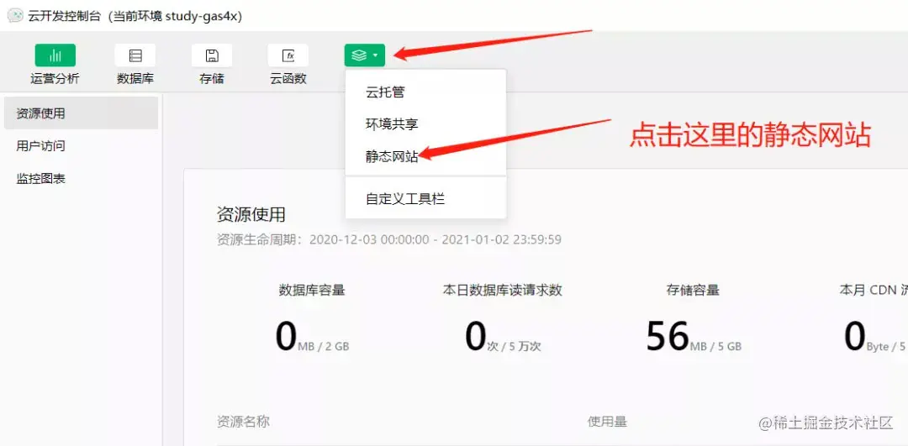908x446 pixels.
Task: Click the 存储容量 56 MB statistic
Action: click(693, 337)
